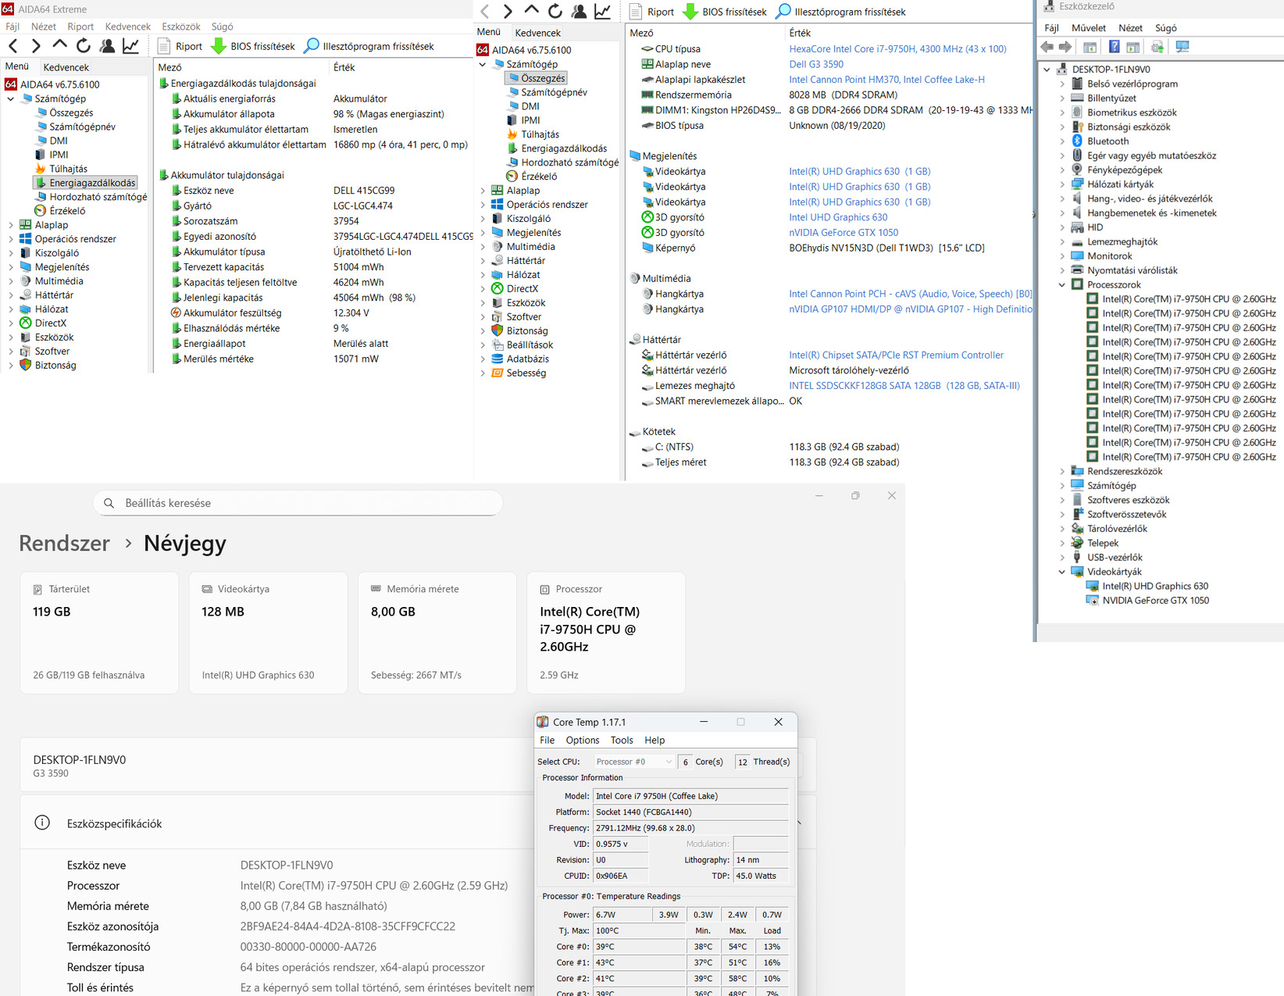Open the Tárterület 119 GB card
Screen dimensions: 1284x996
(99, 633)
